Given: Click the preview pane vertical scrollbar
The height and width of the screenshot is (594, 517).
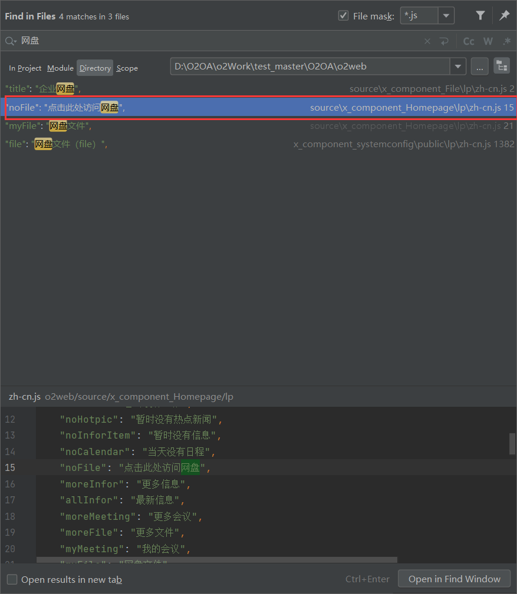Looking at the screenshot, I should click(512, 444).
